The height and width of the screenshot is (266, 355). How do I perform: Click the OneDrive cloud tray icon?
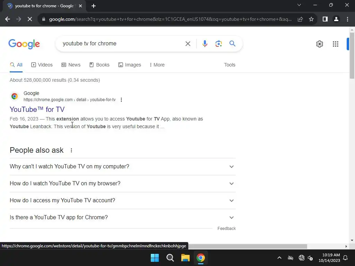click(x=291, y=258)
